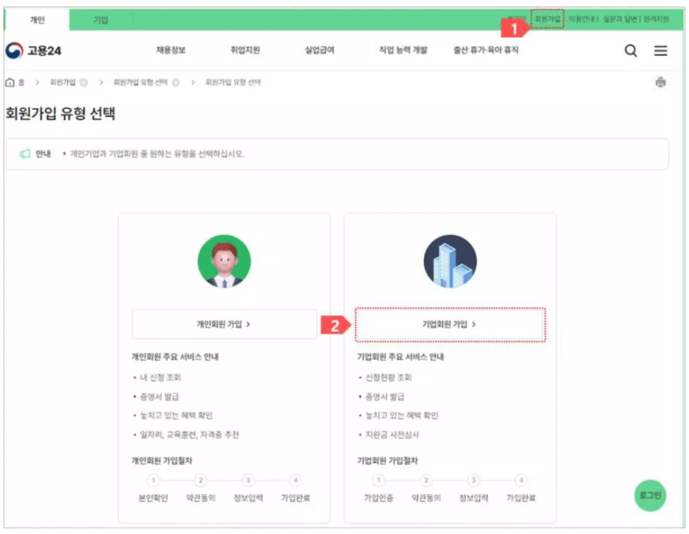Open the 채용정보 menu
689x534 pixels.
click(169, 51)
